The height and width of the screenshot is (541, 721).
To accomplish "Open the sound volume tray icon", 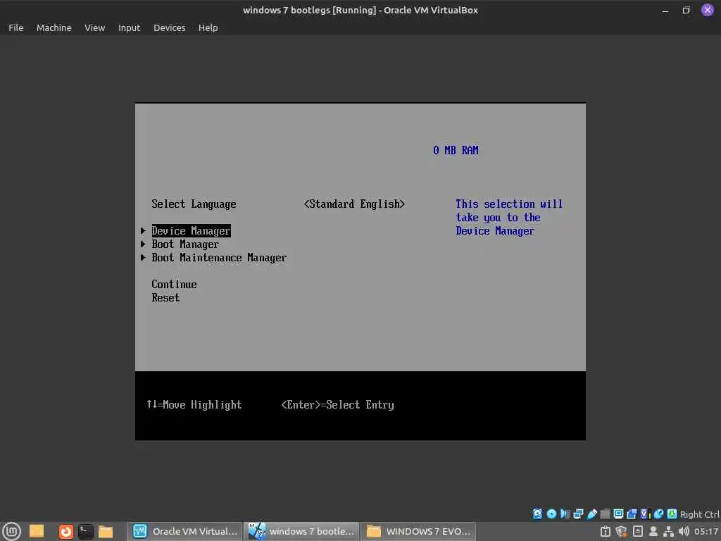I will coord(684,531).
